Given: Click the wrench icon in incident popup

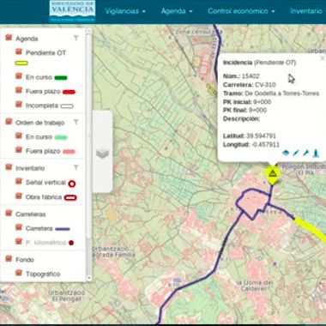Looking at the screenshot, I should (x=305, y=153).
